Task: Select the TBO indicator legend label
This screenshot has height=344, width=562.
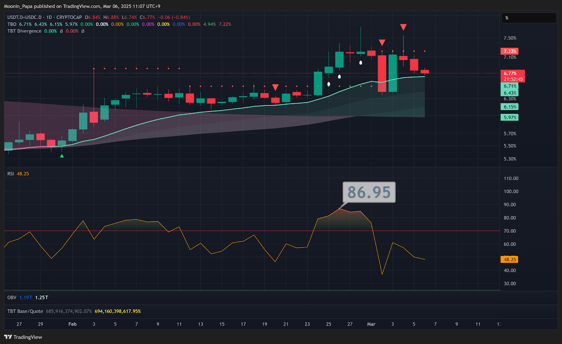Action: (12, 24)
